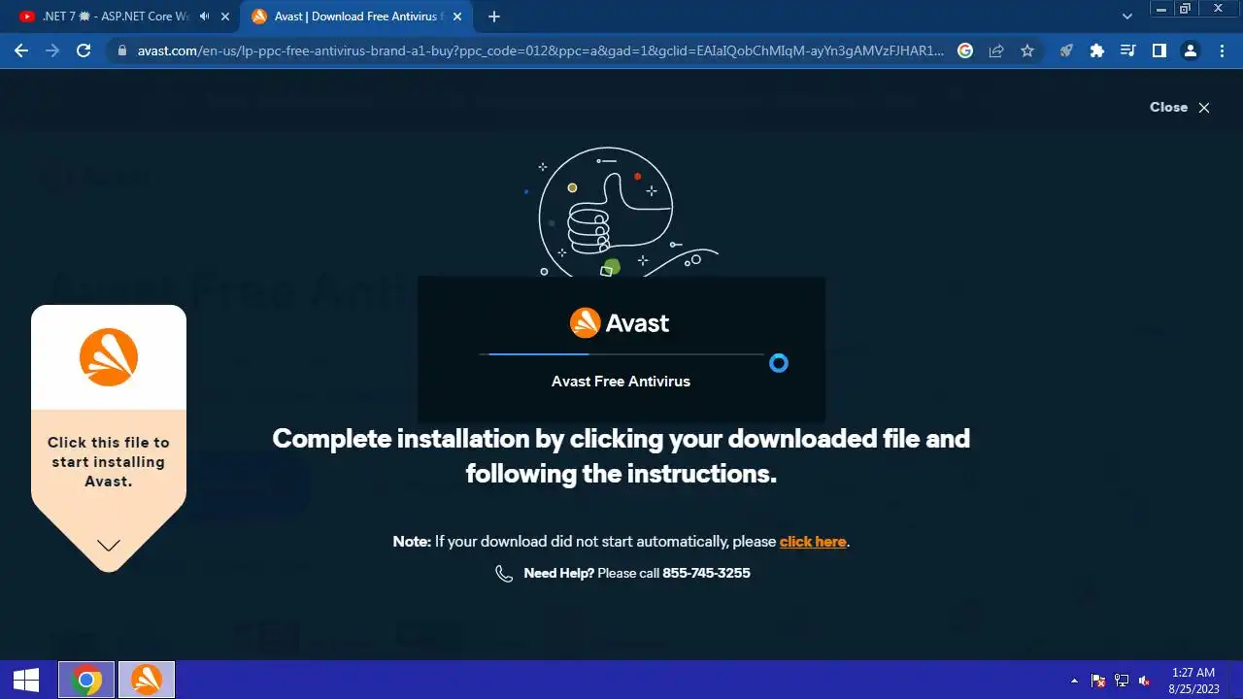Go forward one page in Chrome
The height and width of the screenshot is (699, 1243).
tap(52, 51)
